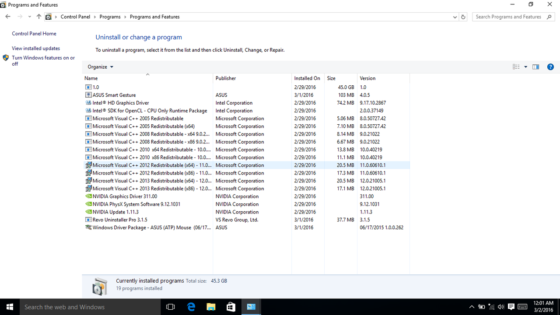Click the volume icon in system tray

point(501,307)
